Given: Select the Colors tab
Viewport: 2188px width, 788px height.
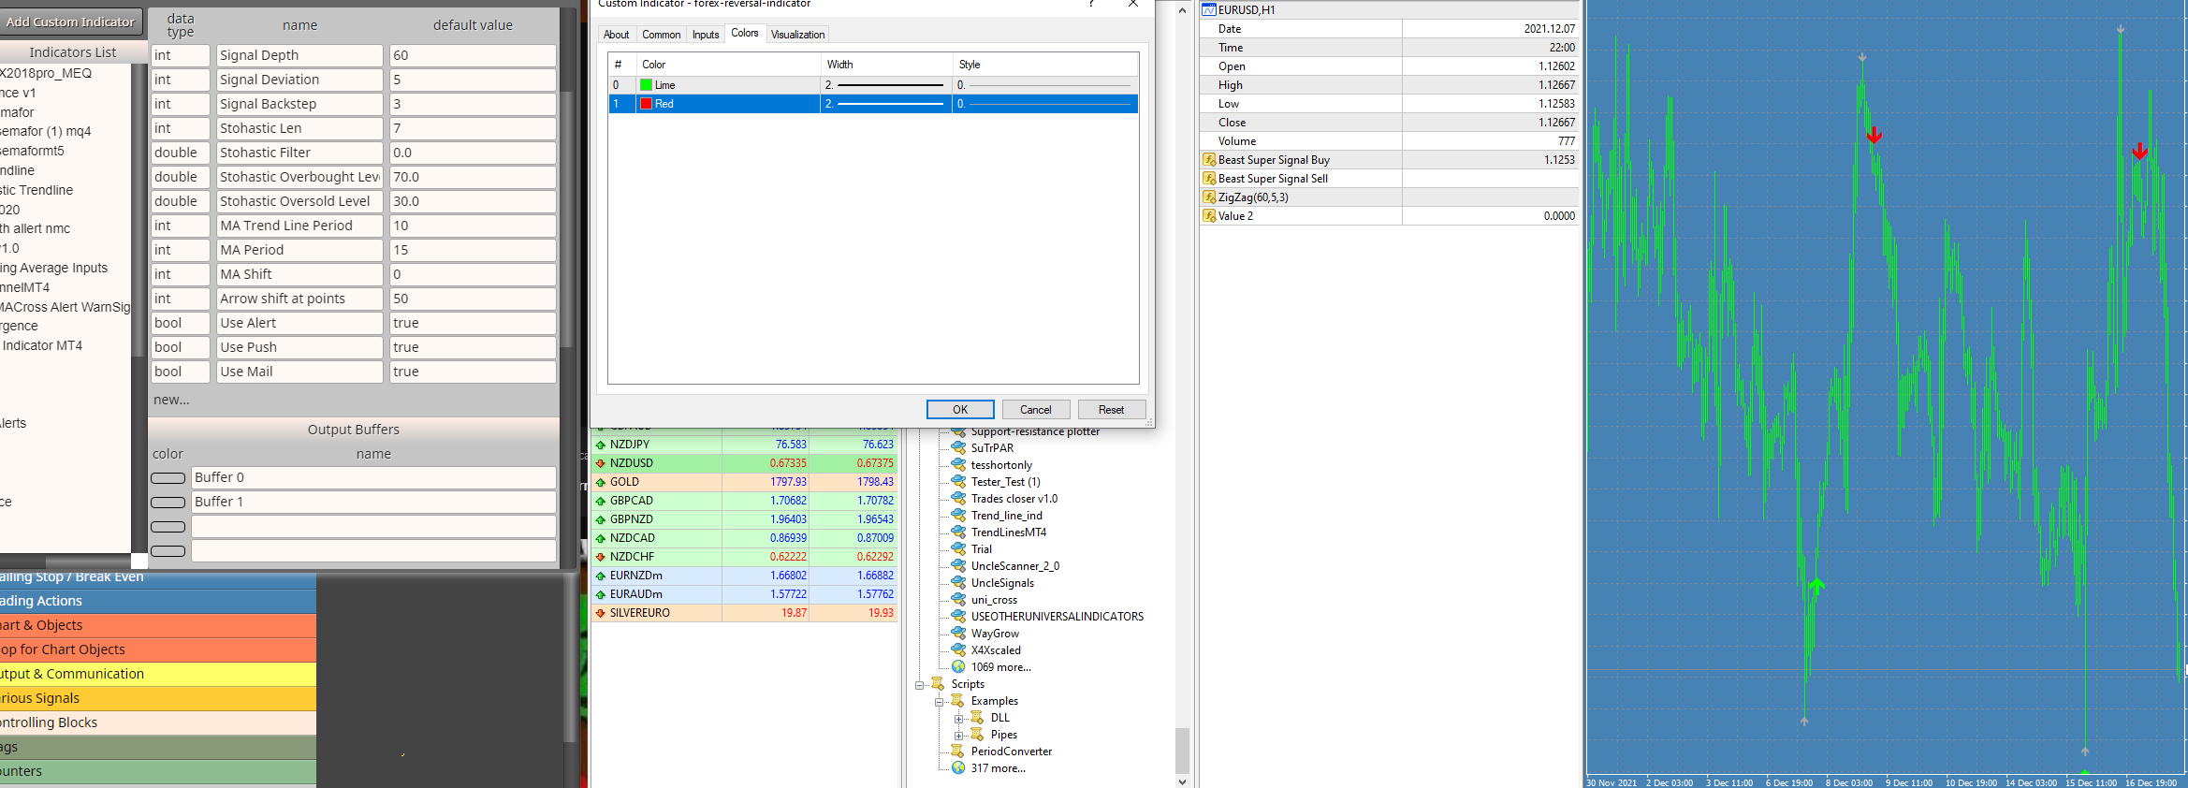Looking at the screenshot, I should point(745,33).
